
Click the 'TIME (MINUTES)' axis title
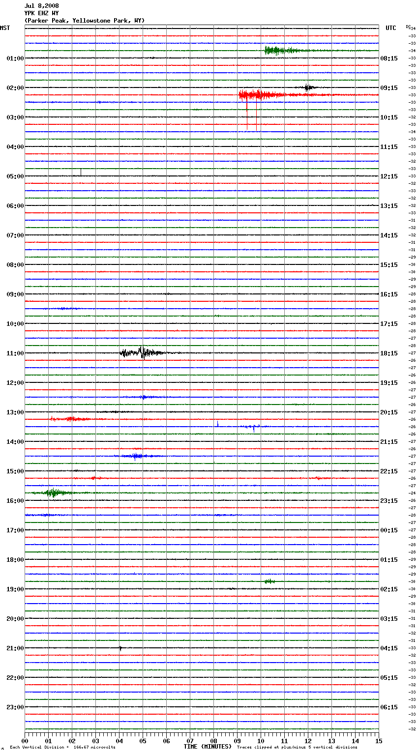tap(208, 747)
